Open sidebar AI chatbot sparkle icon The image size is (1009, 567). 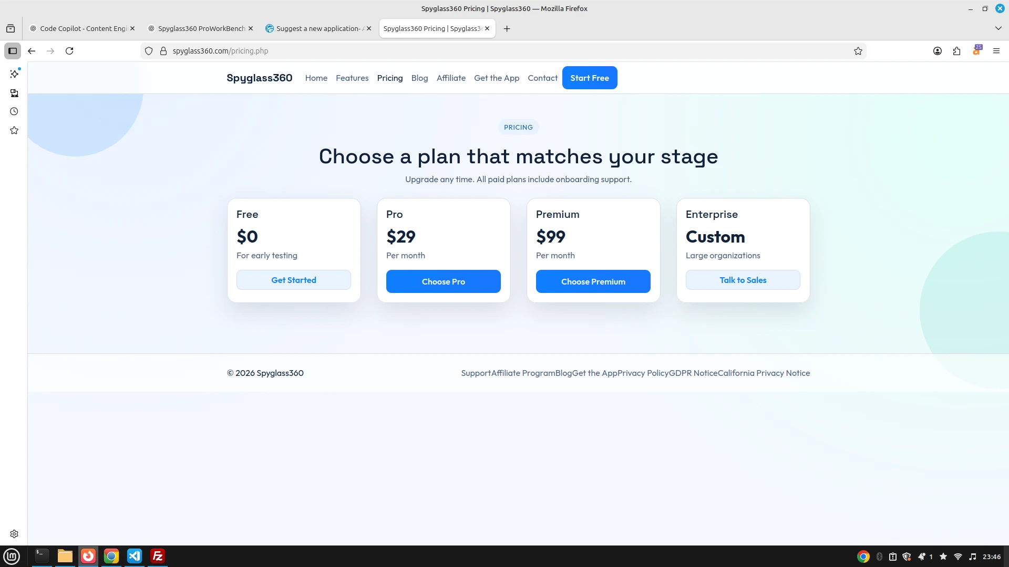pos(14,74)
